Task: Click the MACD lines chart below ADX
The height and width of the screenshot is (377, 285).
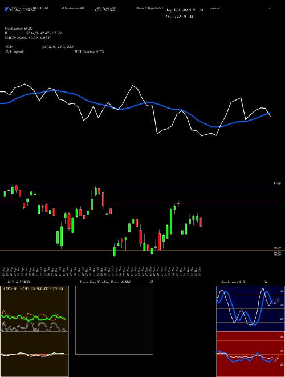Action: point(34,354)
